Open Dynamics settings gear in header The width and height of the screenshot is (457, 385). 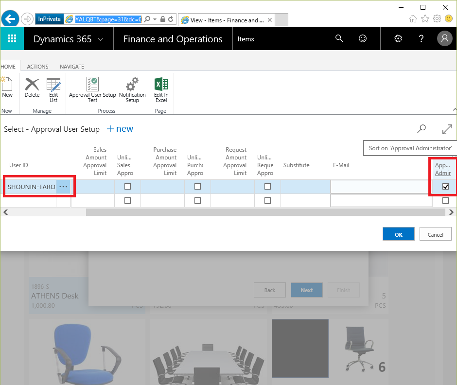398,38
